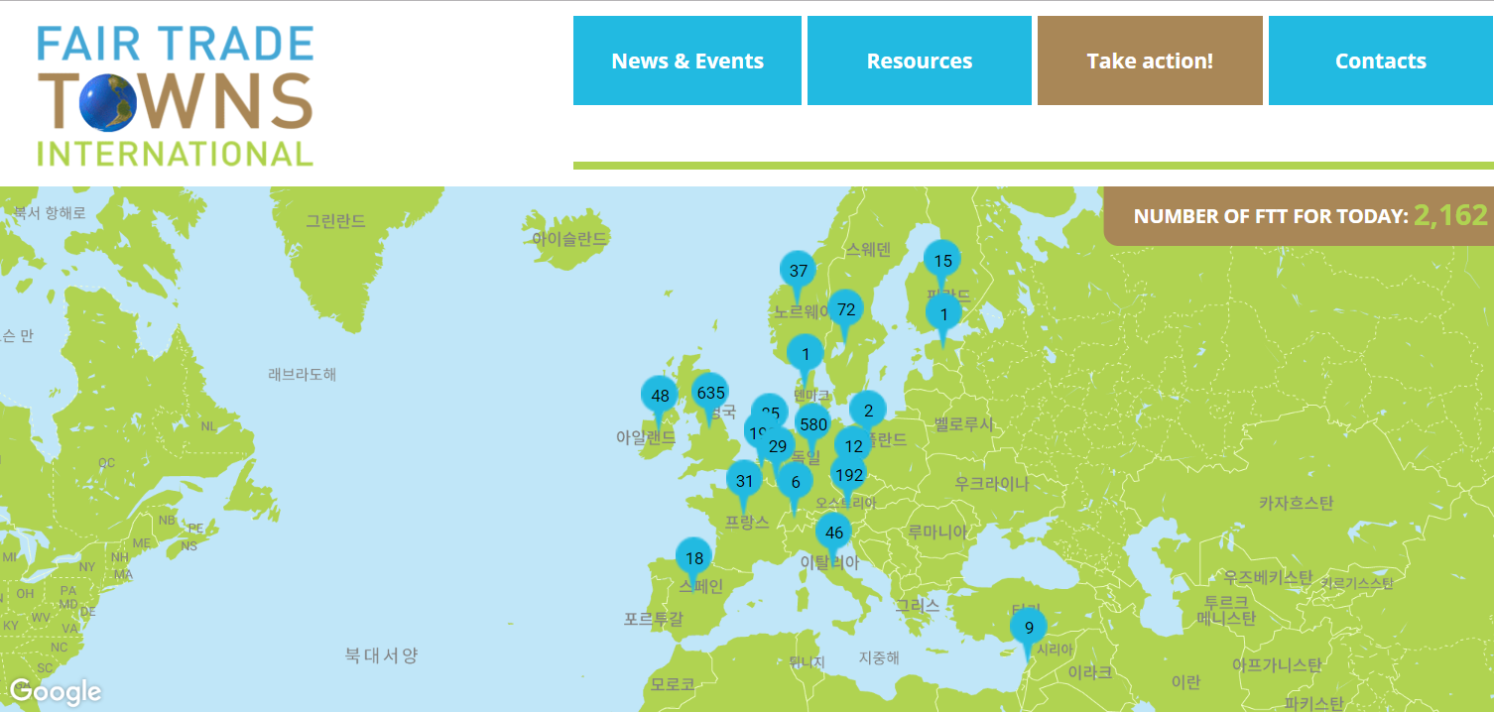Click the Fair Trade Towns International logo
This screenshot has width=1494, height=712.
(176, 95)
